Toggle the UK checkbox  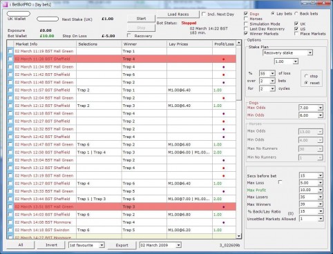click(296, 23)
